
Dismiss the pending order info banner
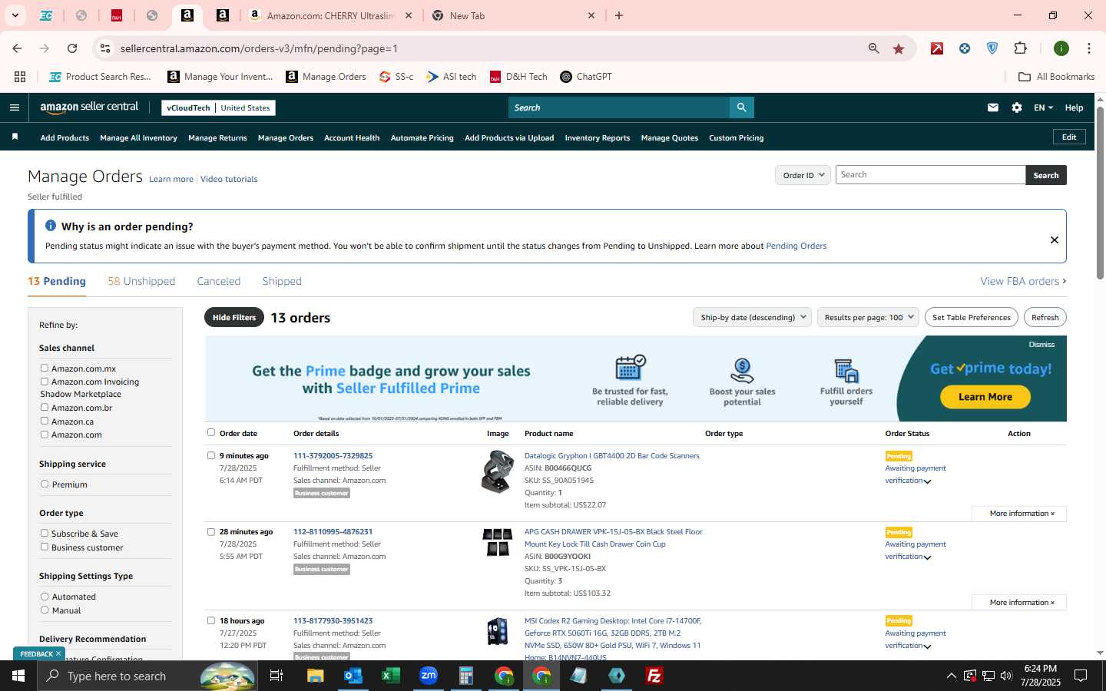pos(1055,240)
